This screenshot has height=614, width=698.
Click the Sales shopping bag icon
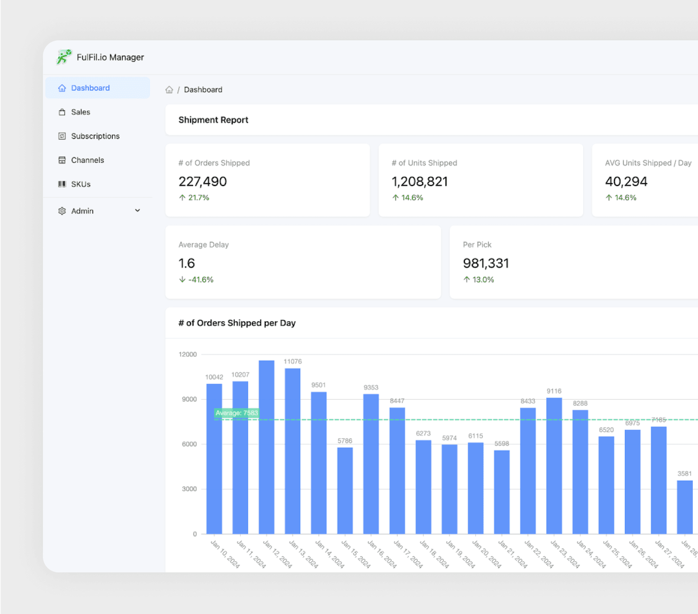[62, 112]
